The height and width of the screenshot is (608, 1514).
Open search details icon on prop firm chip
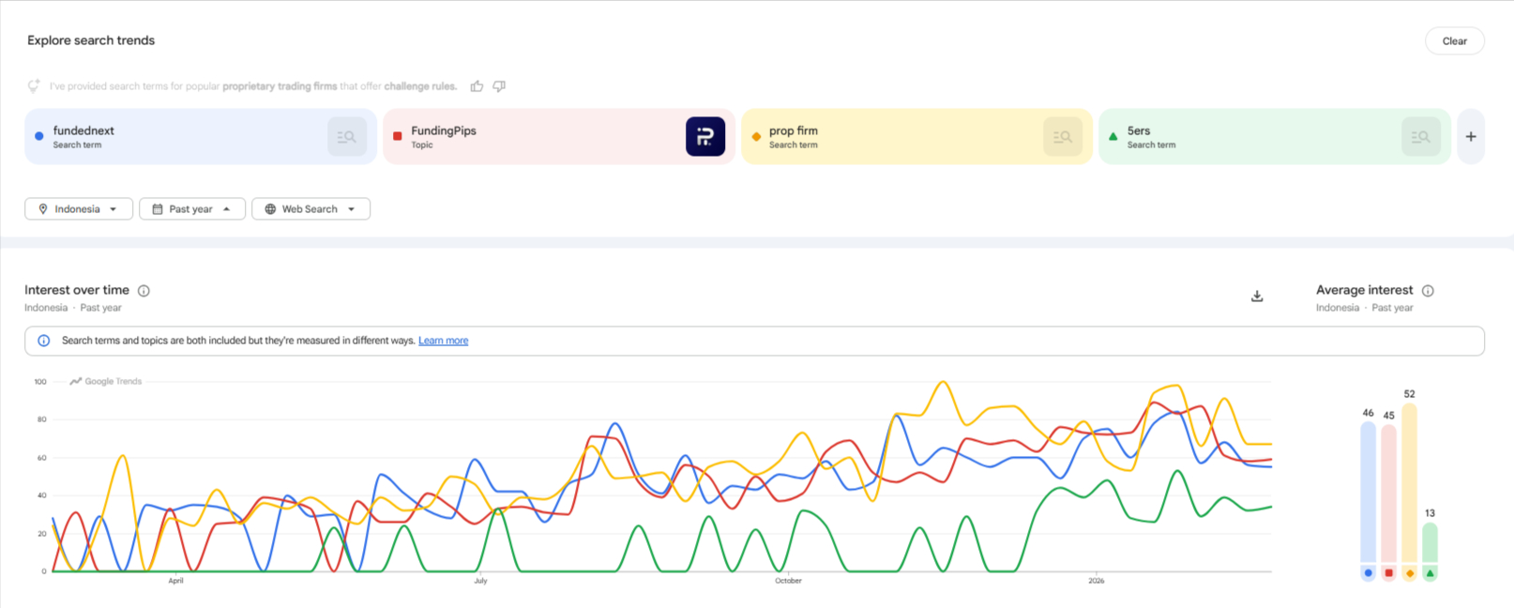tap(1063, 137)
